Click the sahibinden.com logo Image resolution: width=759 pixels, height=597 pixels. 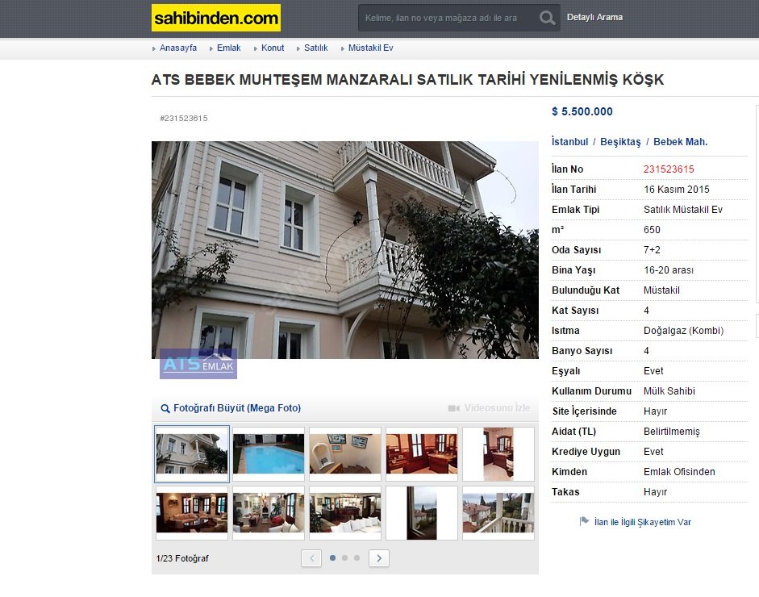point(216,18)
